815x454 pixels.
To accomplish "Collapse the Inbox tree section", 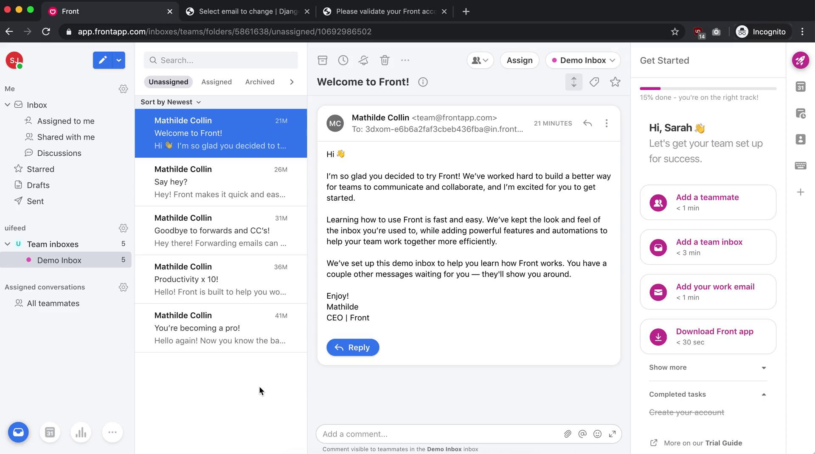I will [x=7, y=105].
